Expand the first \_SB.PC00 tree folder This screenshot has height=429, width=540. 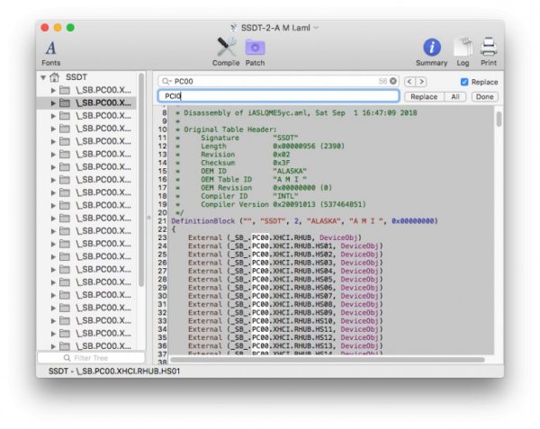(53, 90)
